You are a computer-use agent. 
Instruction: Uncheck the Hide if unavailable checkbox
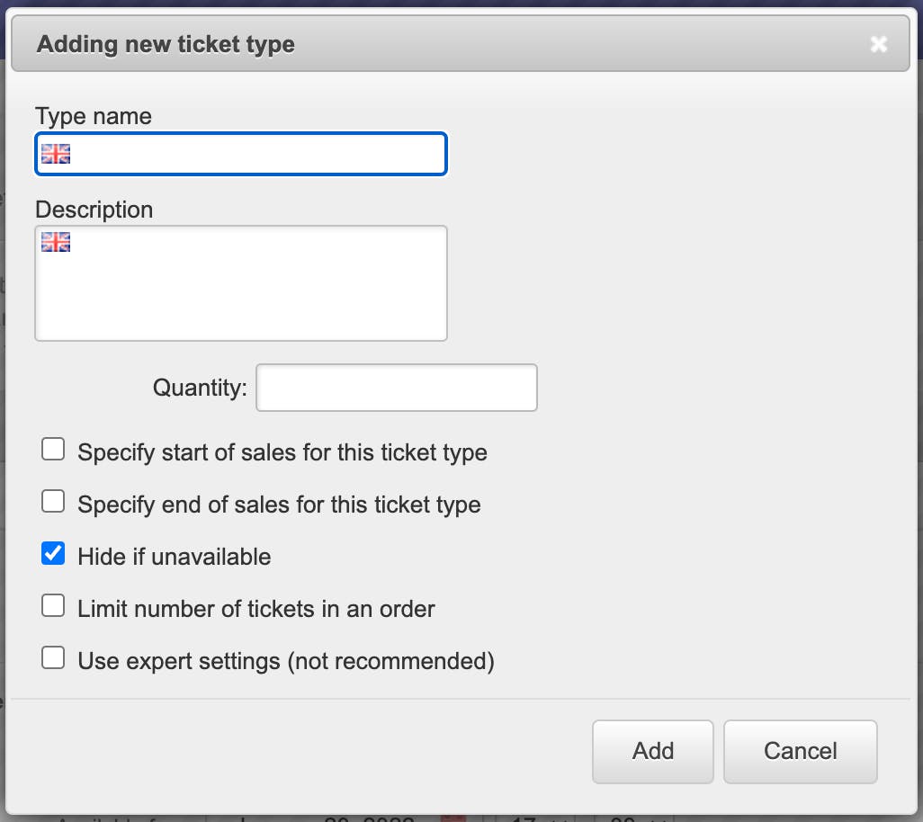[53, 554]
